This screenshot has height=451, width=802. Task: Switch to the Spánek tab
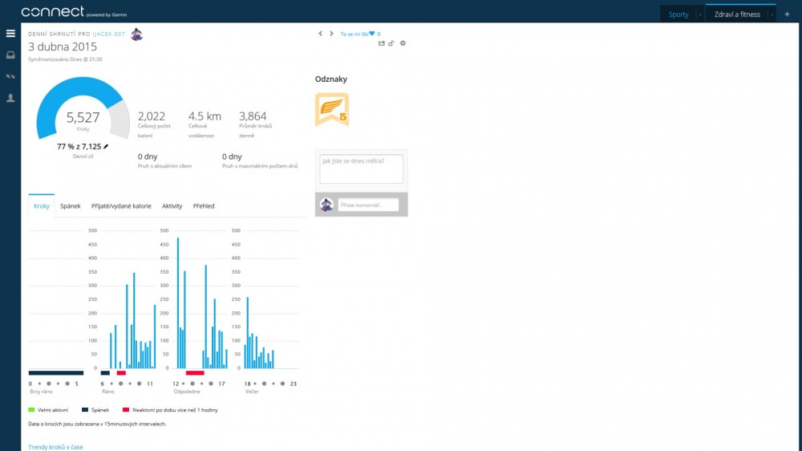click(71, 206)
